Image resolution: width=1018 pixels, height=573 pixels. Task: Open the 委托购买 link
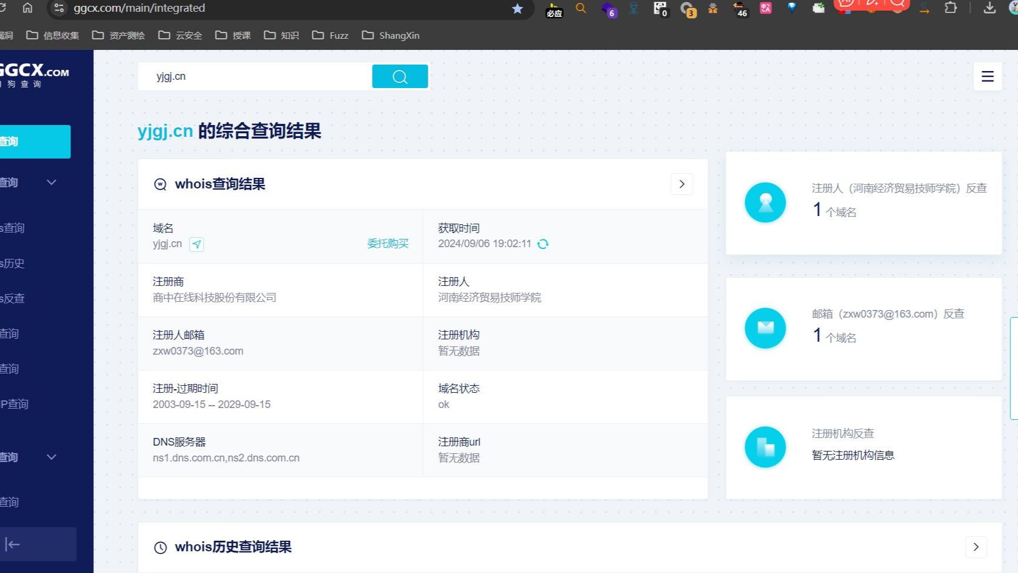coord(387,244)
